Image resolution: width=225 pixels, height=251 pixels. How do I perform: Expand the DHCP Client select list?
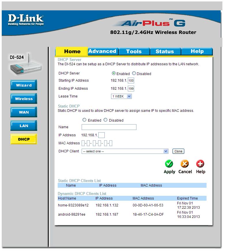coord(125,151)
